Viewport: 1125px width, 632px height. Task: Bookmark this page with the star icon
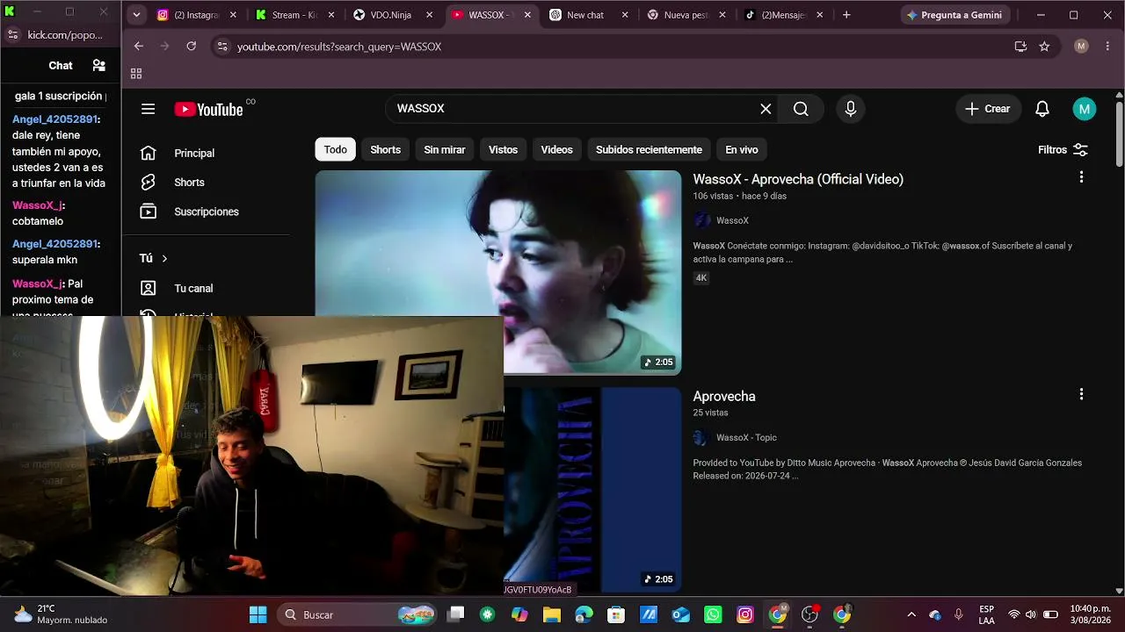(1044, 47)
